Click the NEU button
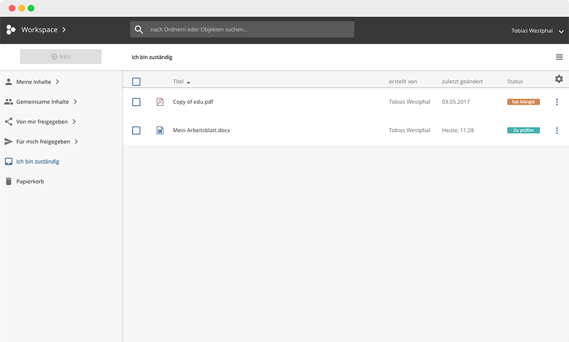569x342 pixels. (x=60, y=56)
